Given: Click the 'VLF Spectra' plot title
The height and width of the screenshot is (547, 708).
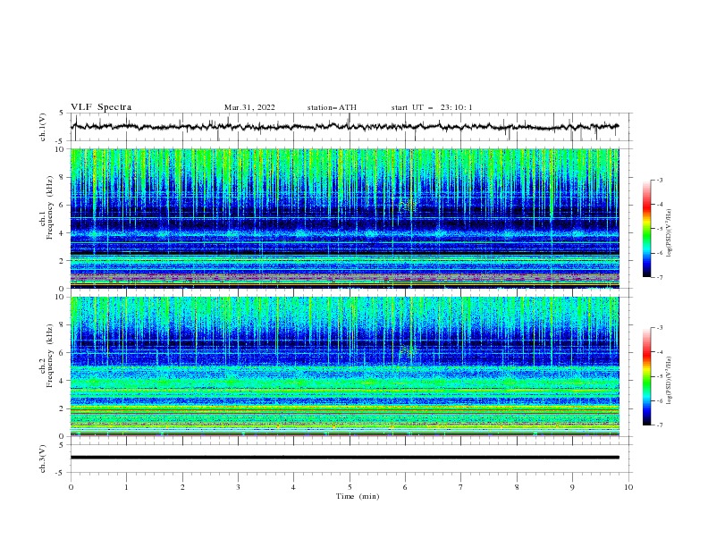Looking at the screenshot, I should [101, 107].
